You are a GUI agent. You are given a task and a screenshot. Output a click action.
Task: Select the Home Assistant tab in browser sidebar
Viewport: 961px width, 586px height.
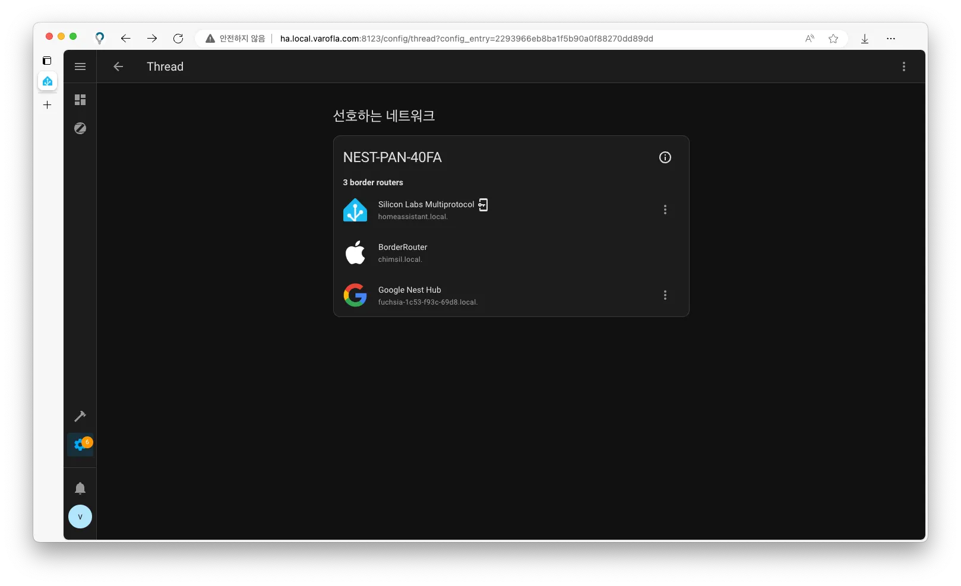pos(48,81)
